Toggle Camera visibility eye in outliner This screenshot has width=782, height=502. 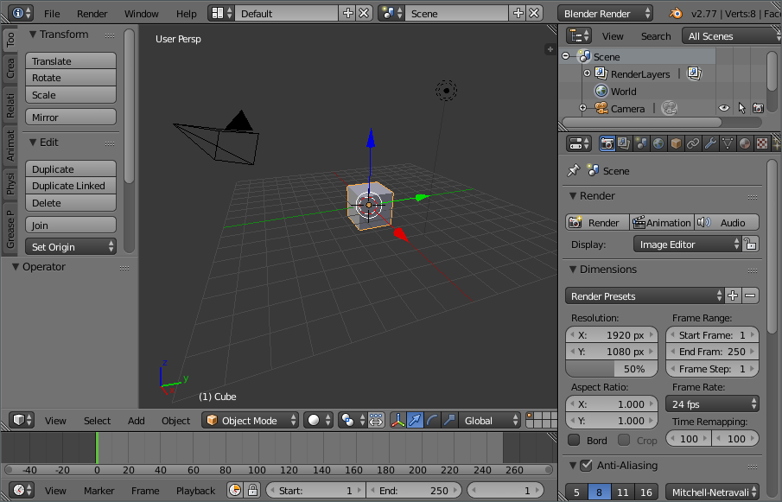(x=723, y=108)
